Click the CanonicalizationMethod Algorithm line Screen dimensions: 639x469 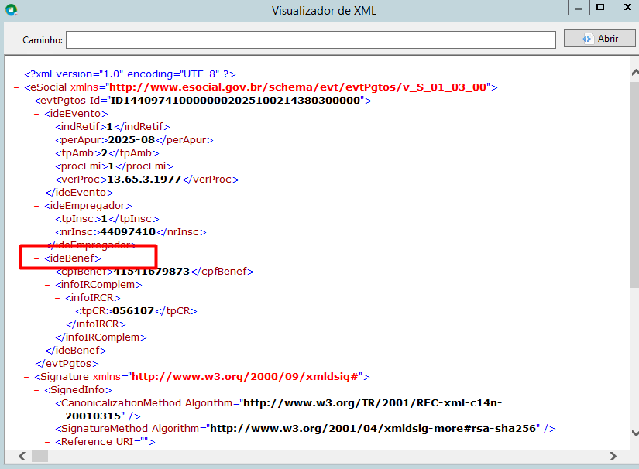pos(278,409)
